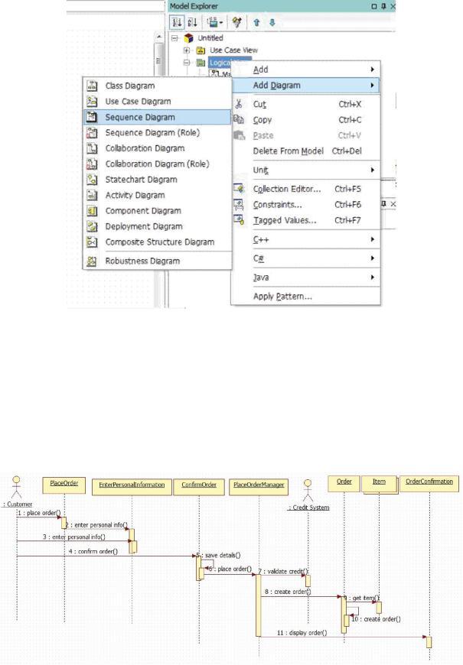Choose Class Diagram from the submenu

(x=158, y=86)
